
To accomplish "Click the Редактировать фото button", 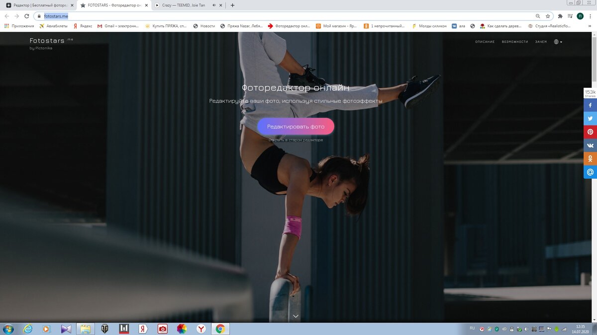I will click(296, 127).
